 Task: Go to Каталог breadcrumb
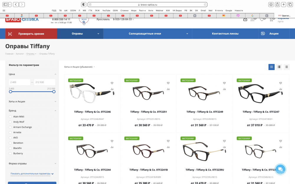point(20,54)
